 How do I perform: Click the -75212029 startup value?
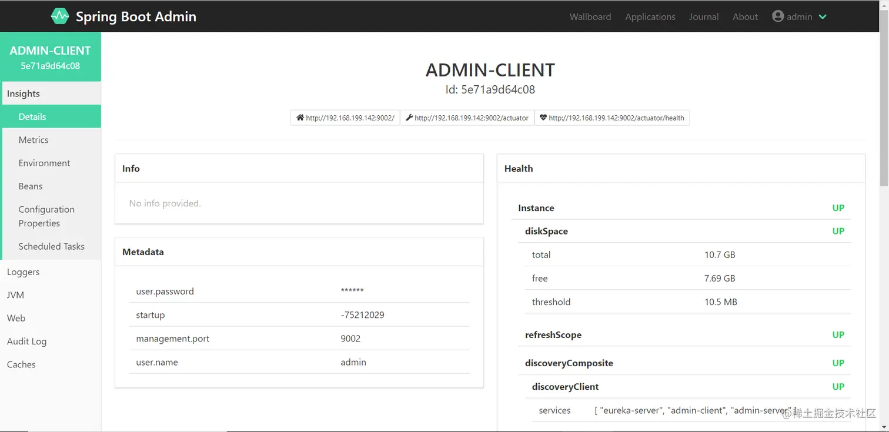pos(362,315)
